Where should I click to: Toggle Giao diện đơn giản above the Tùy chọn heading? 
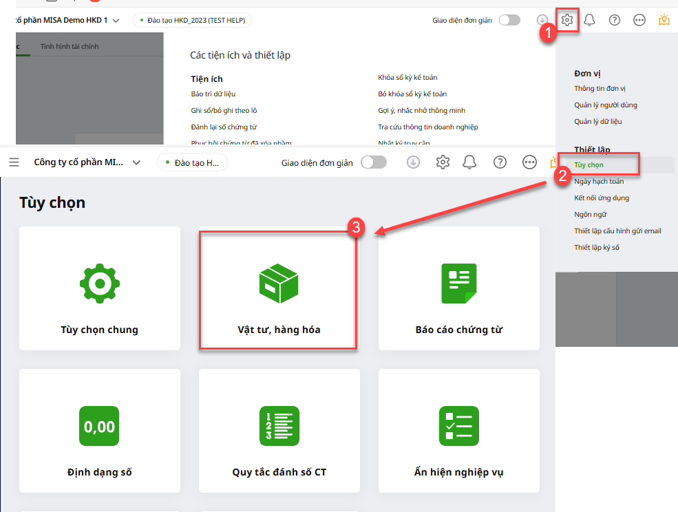point(374,162)
